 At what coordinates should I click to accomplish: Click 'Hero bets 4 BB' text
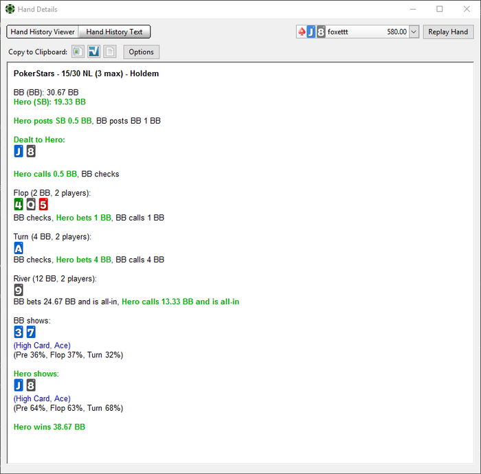[83, 260]
